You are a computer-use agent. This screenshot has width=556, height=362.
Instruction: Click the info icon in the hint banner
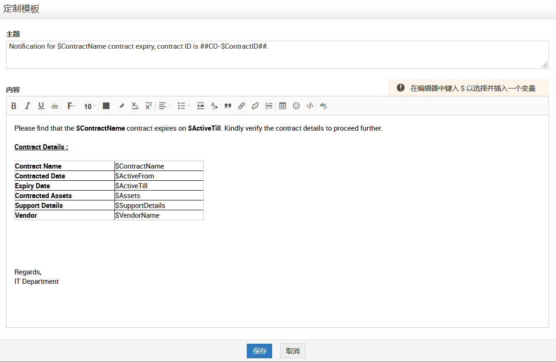(x=401, y=88)
